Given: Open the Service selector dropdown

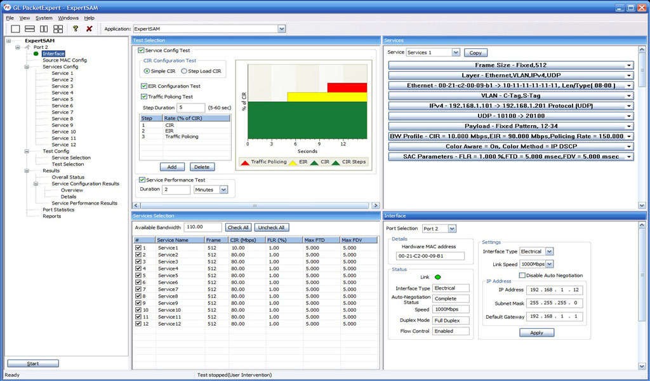Looking at the screenshot, I should pos(456,52).
